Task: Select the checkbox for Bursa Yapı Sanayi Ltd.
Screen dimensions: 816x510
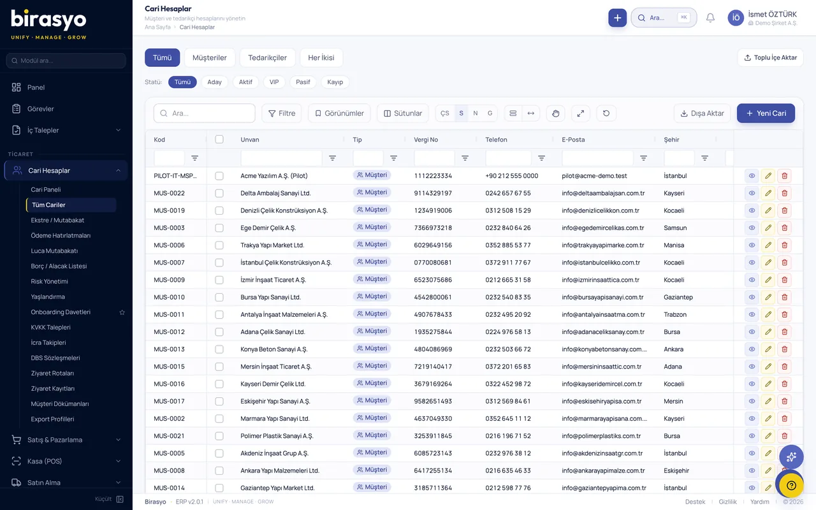Action: tap(219, 297)
